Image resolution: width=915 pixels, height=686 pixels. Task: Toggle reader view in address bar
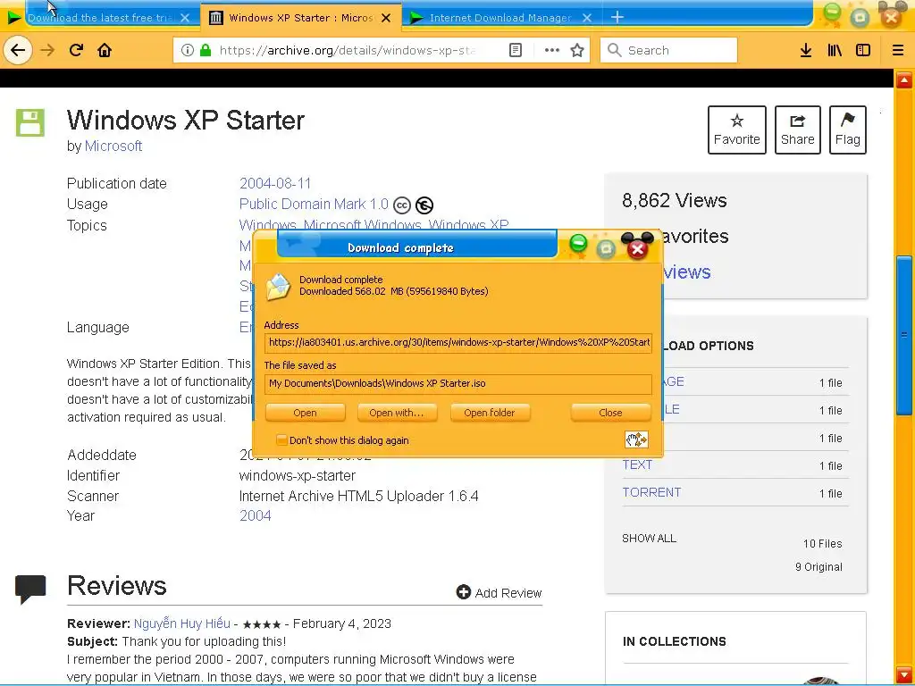(x=516, y=50)
